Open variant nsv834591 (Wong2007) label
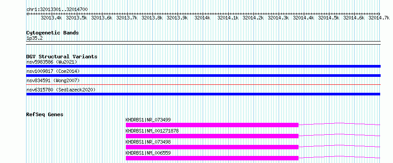This screenshot has width=393, height=163. pyautogui.click(x=53, y=80)
